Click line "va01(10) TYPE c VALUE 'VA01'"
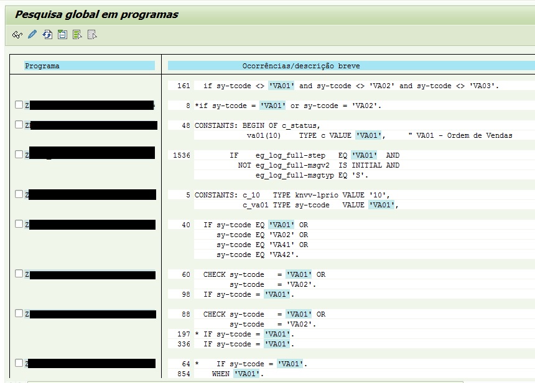 316,135
